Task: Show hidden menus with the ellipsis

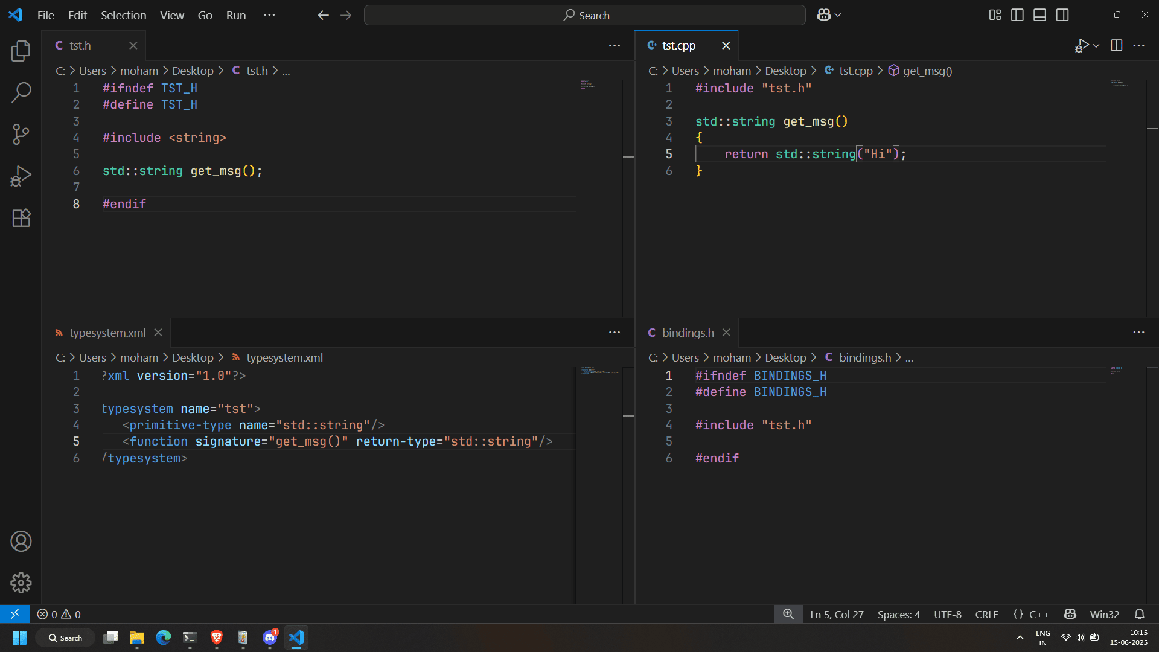Action: coord(269,15)
